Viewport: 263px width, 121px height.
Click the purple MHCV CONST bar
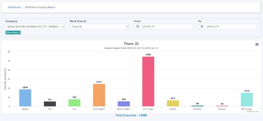pyautogui.click(x=124, y=104)
